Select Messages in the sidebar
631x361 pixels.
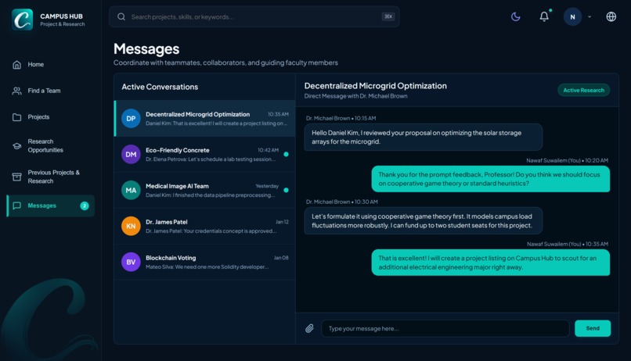pyautogui.click(x=51, y=206)
